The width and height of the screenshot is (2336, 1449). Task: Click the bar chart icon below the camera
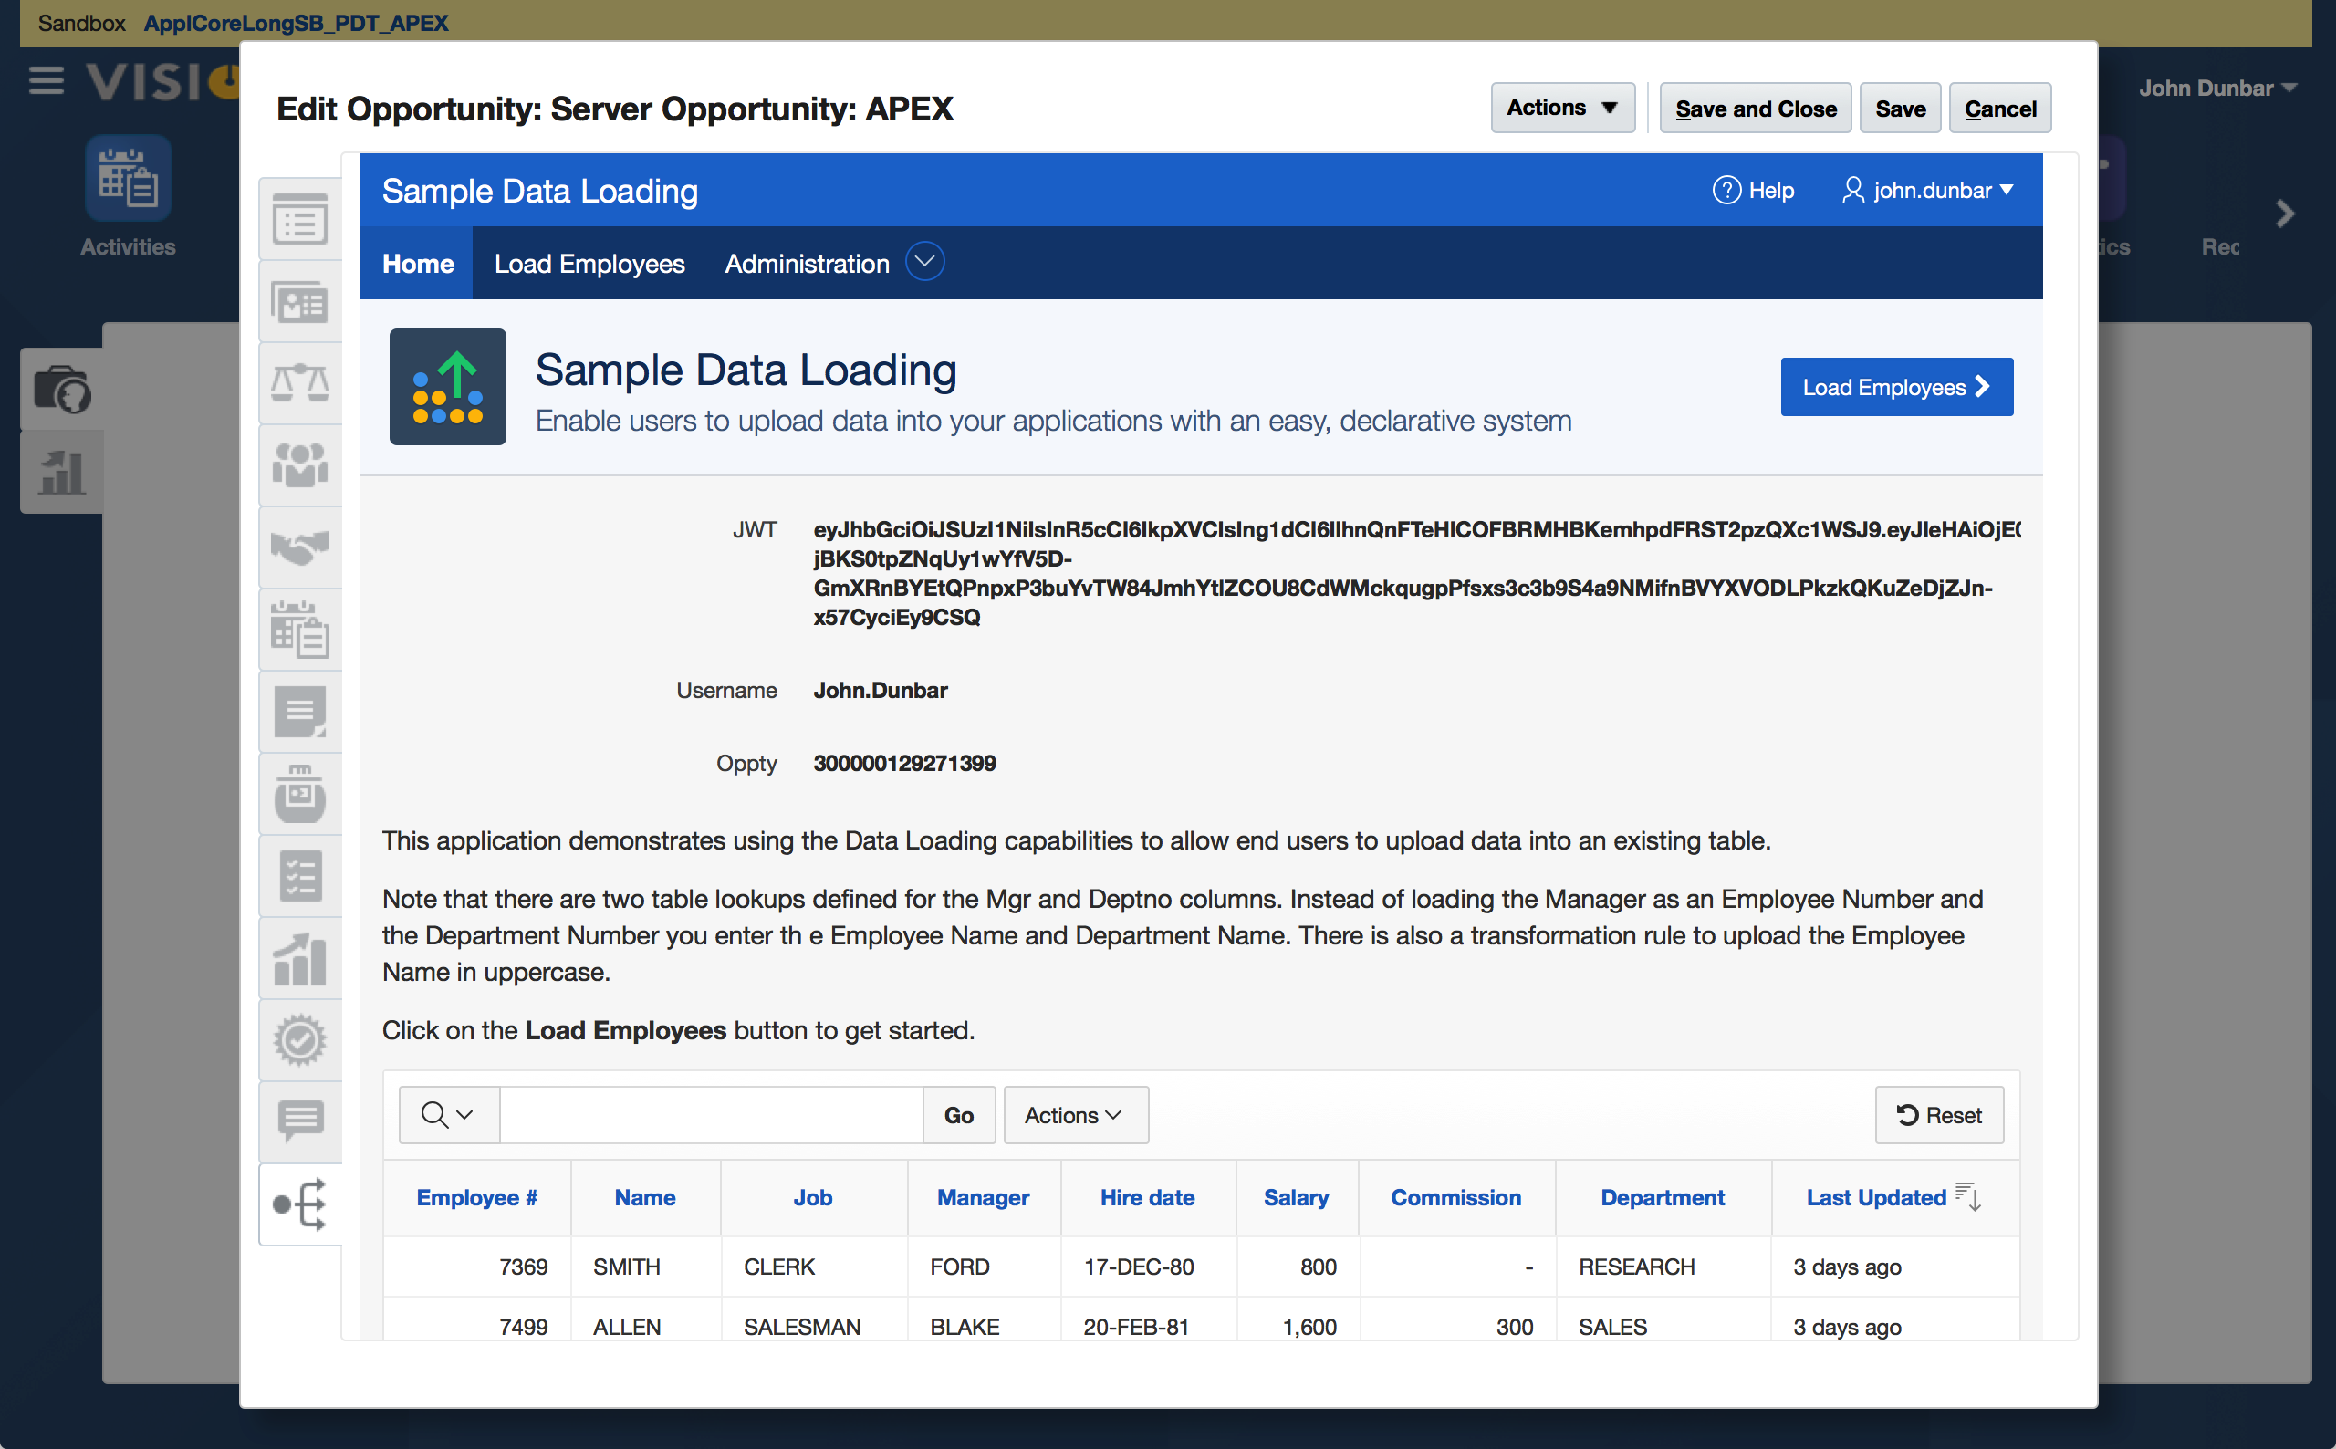coord(62,473)
